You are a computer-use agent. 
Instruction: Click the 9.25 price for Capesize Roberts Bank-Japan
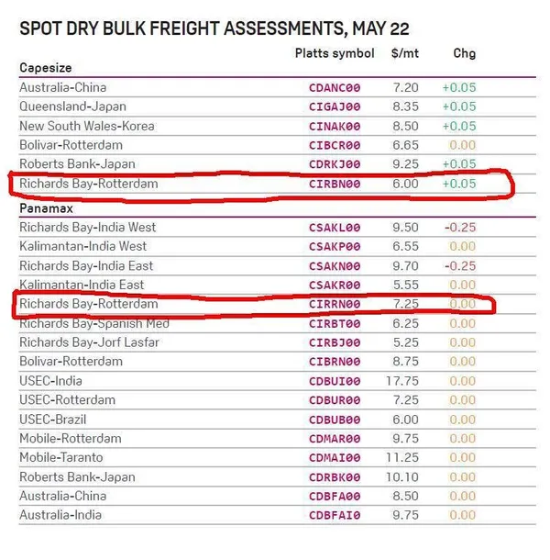click(x=405, y=164)
